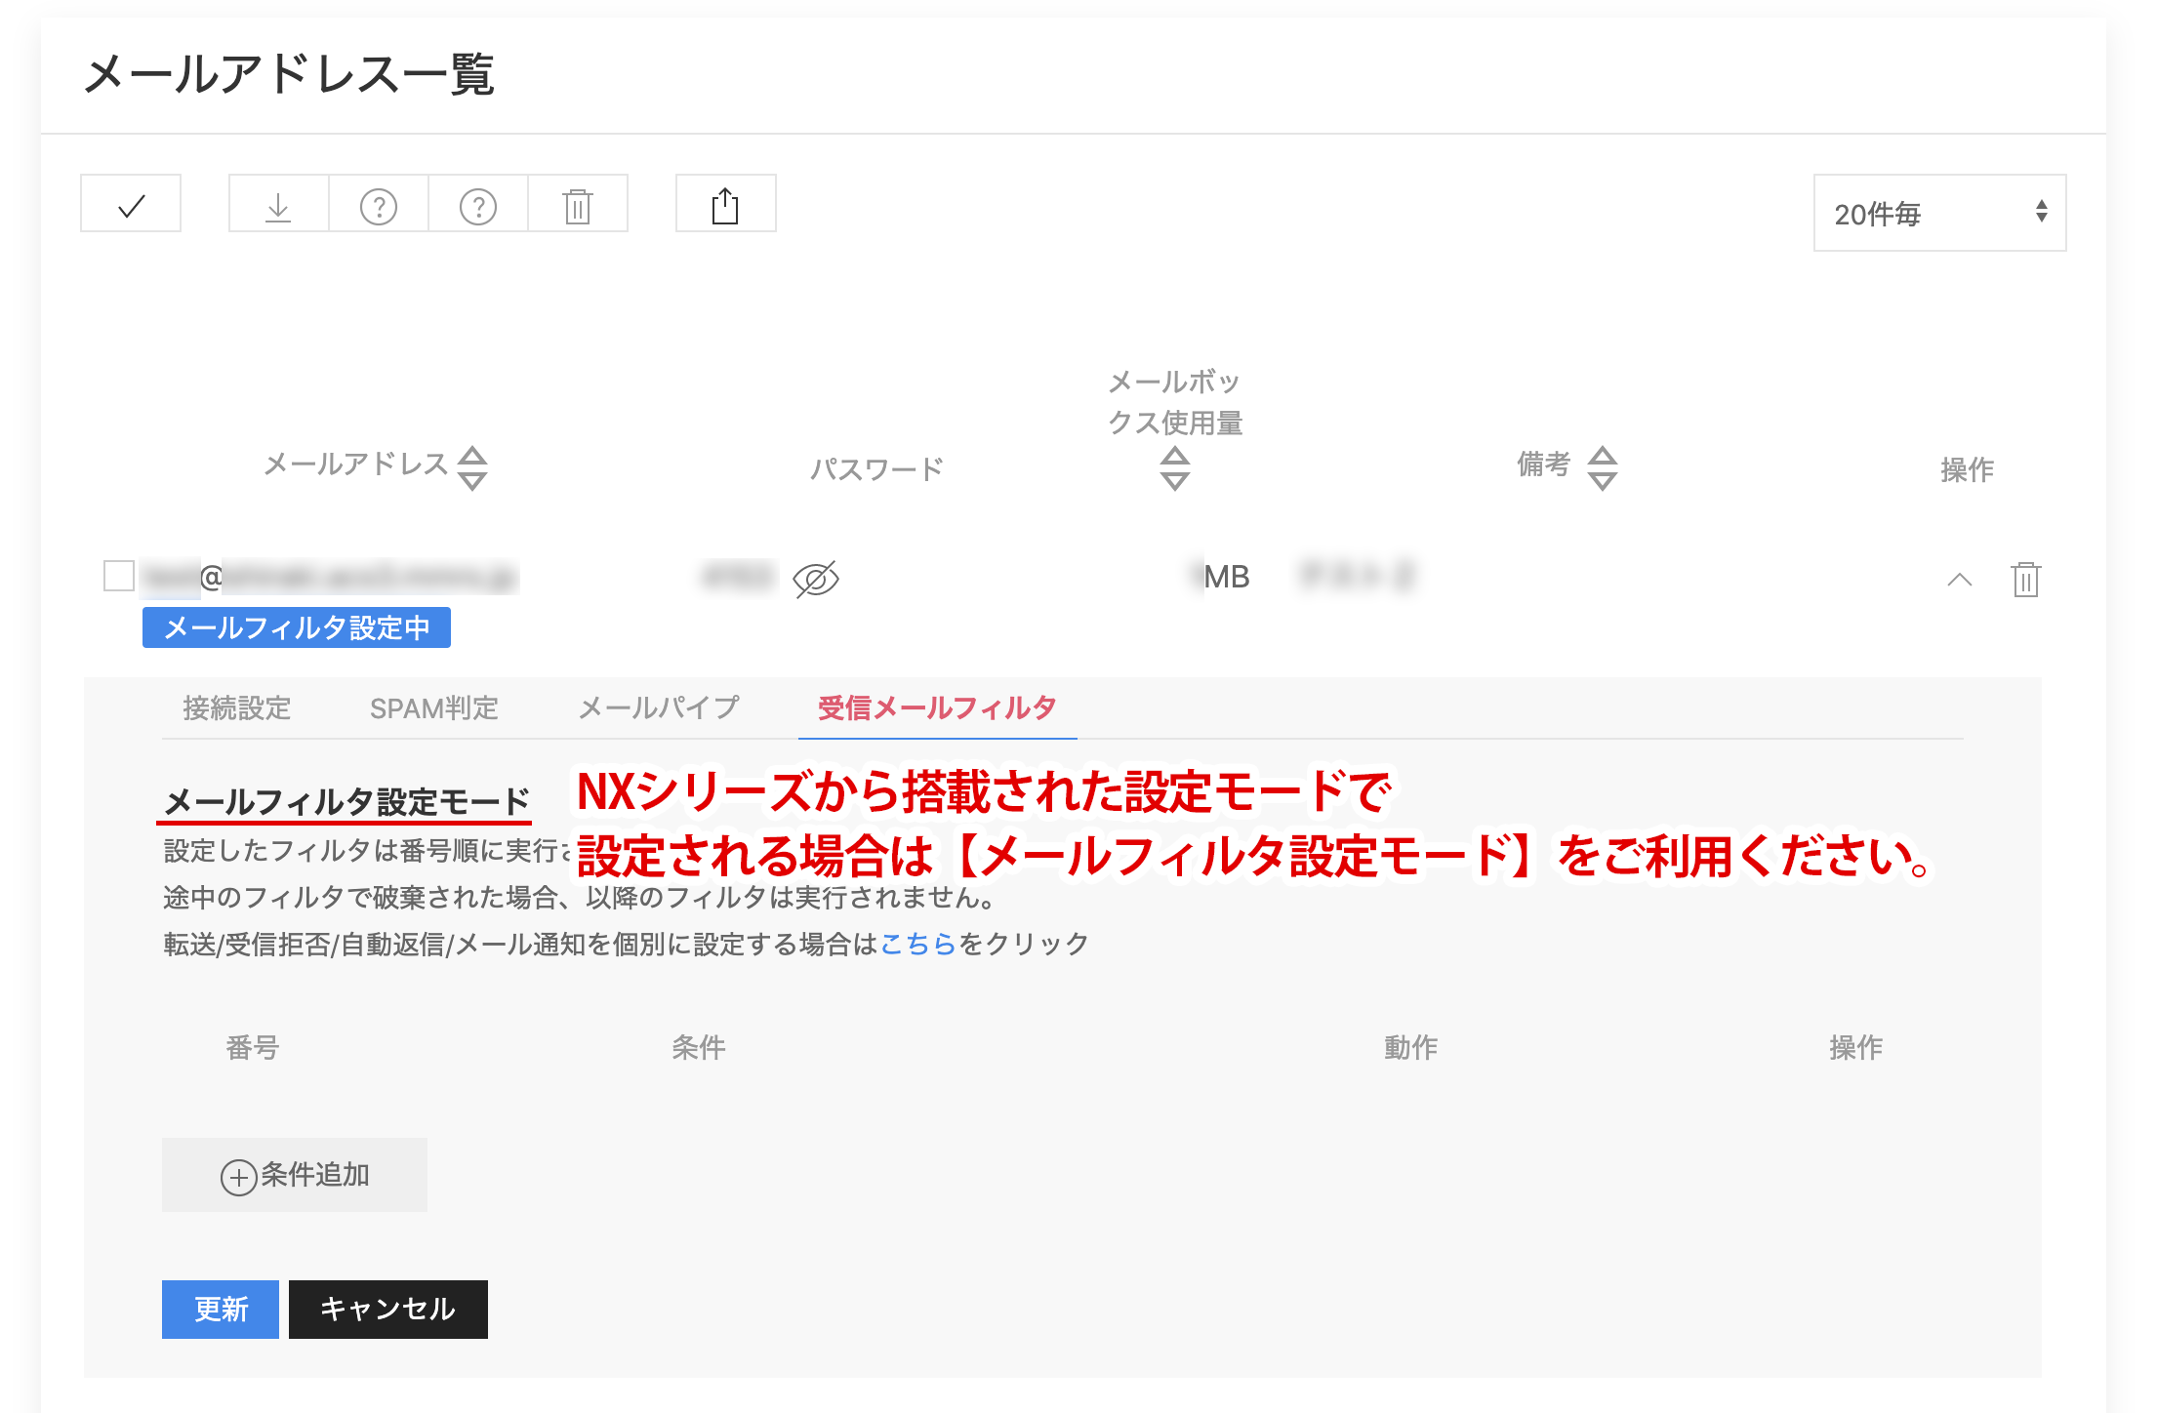
Task: Click the 番号 column header
Action: point(253,1047)
